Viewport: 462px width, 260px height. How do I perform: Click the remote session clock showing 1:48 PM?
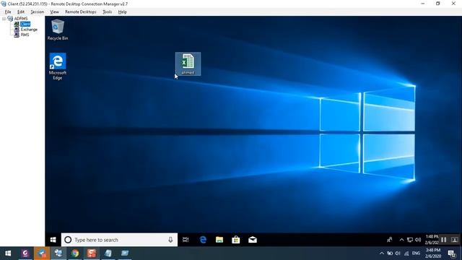[432, 239]
